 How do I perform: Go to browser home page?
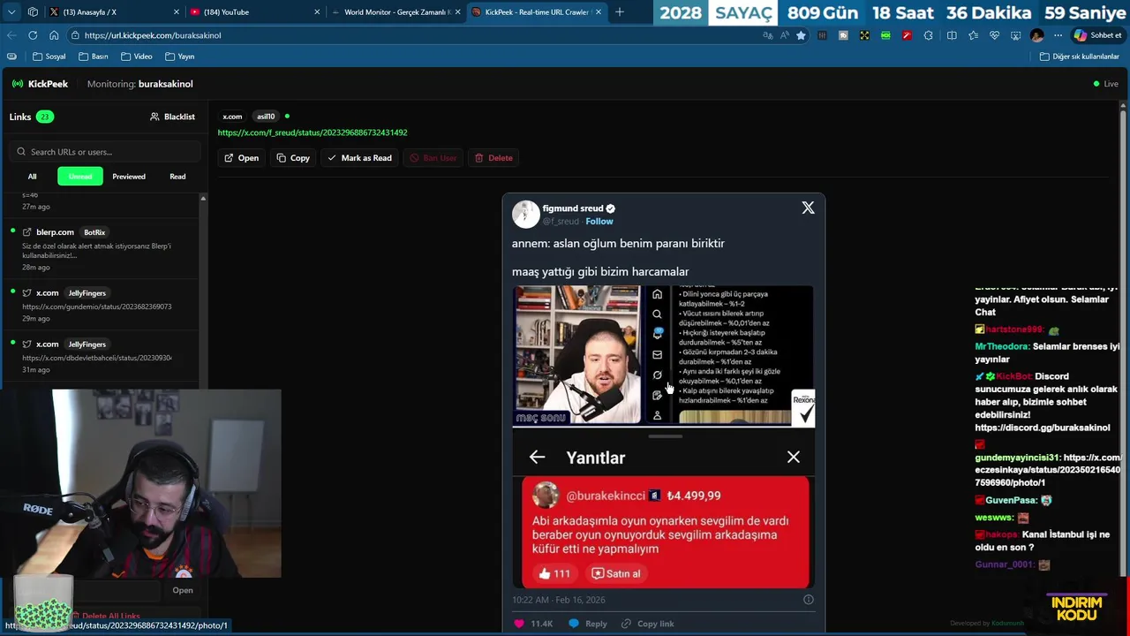(x=54, y=35)
